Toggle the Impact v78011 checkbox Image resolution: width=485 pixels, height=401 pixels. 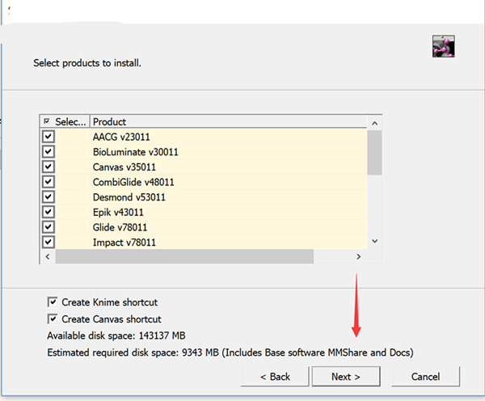point(48,242)
